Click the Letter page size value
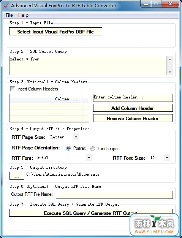Viewport: 182px width, 238px height. [57, 137]
